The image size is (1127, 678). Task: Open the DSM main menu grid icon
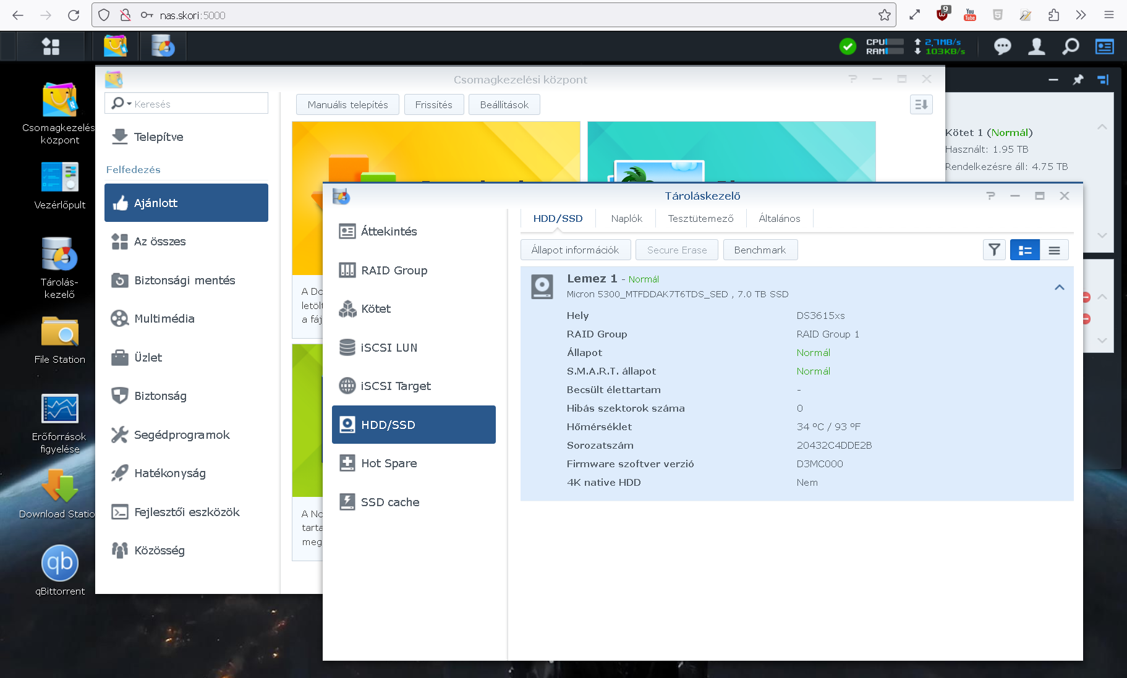click(x=51, y=46)
